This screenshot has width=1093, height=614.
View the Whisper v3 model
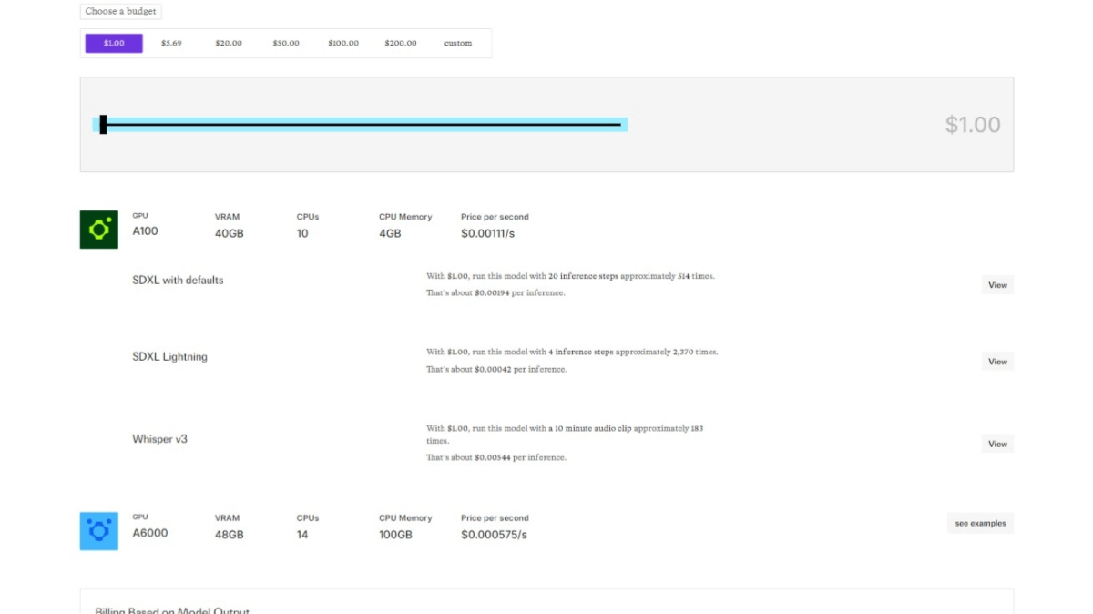pyautogui.click(x=997, y=444)
